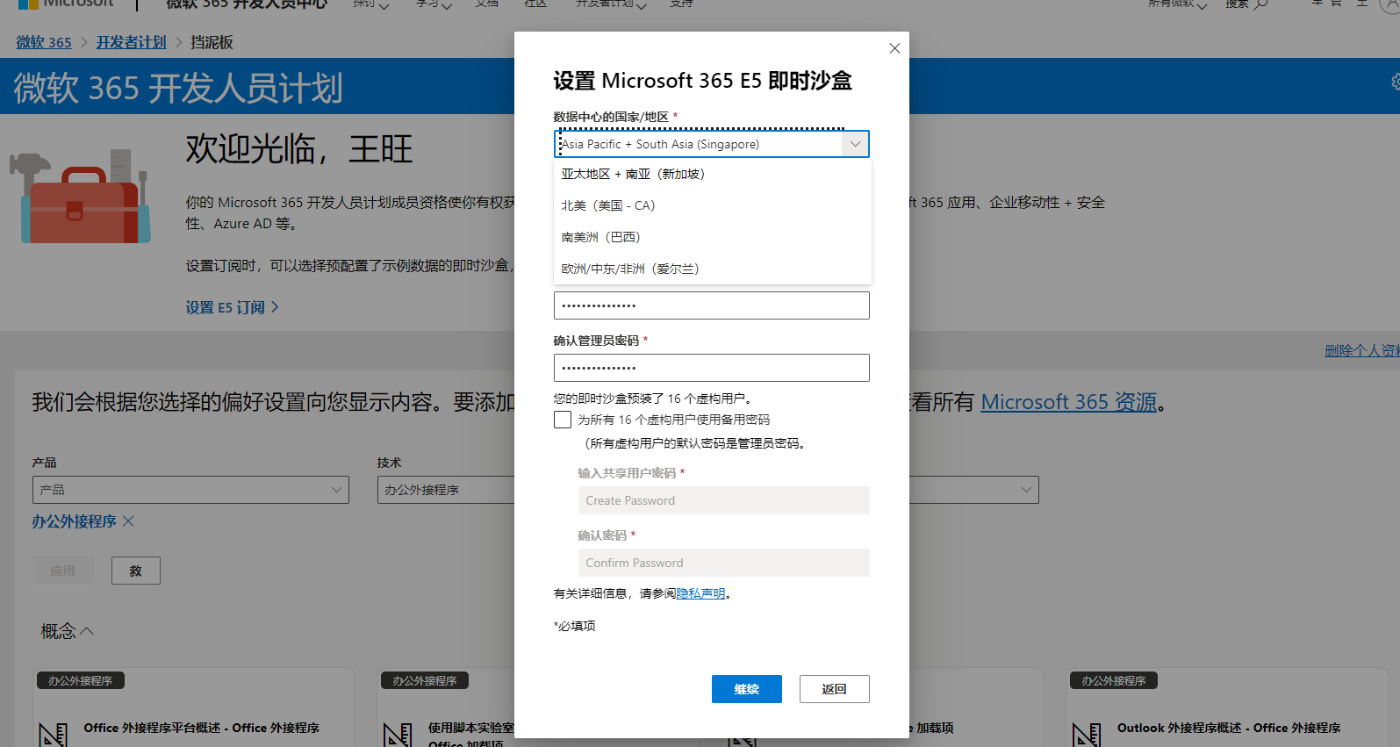Enable alternate password for 16 fictitious users

563,420
